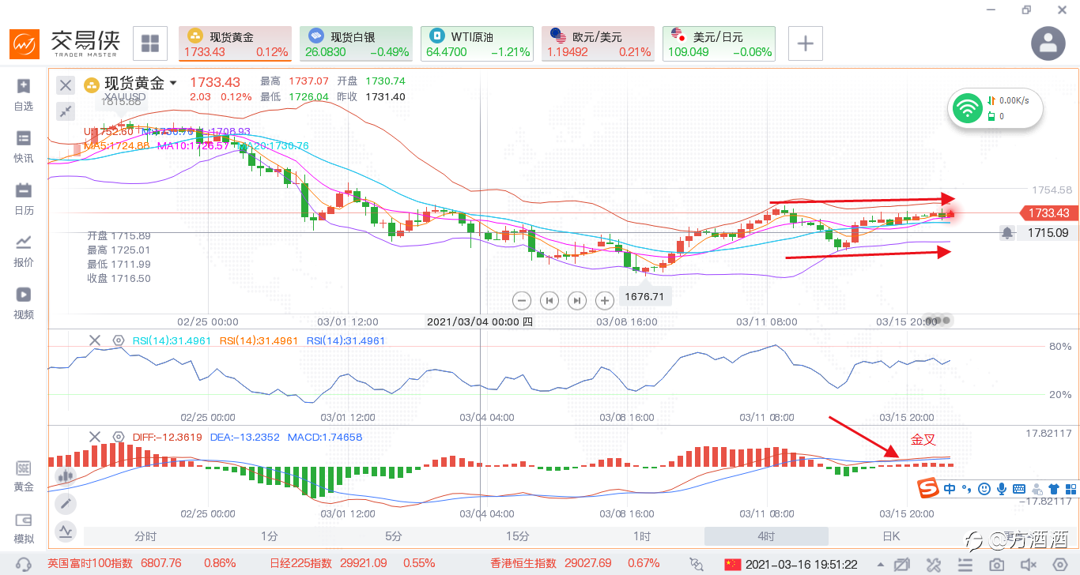Image resolution: width=1080 pixels, height=575 pixels.
Task: Click the user profile avatar icon
Action: pyautogui.click(x=1049, y=43)
